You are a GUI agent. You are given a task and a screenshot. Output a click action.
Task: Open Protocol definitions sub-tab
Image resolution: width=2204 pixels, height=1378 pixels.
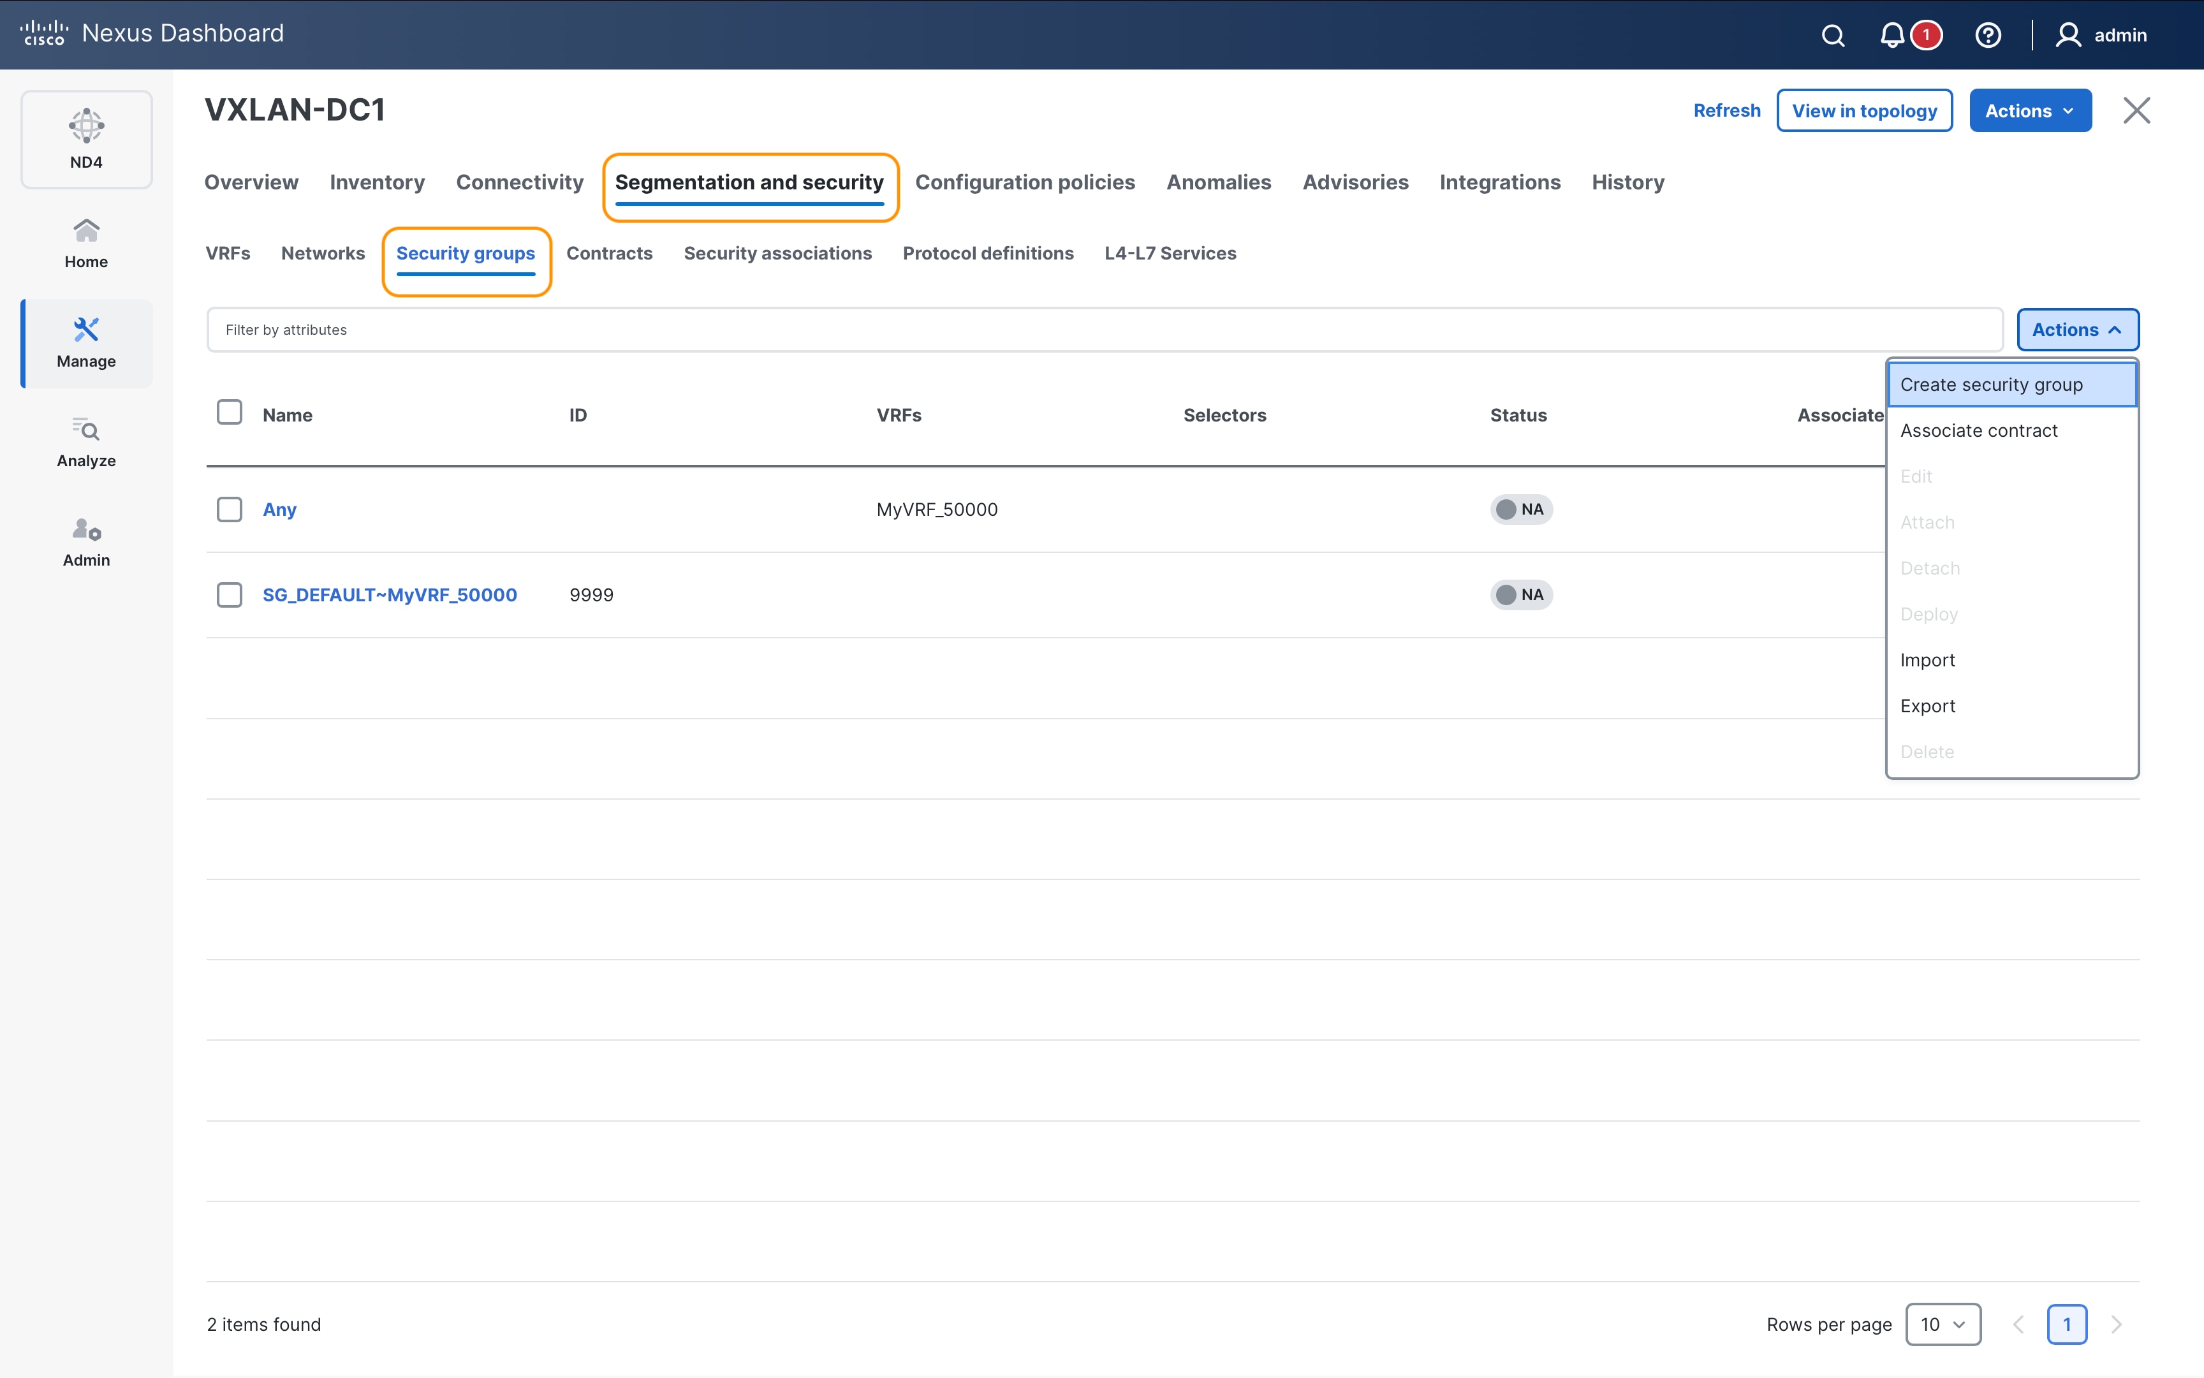988,253
